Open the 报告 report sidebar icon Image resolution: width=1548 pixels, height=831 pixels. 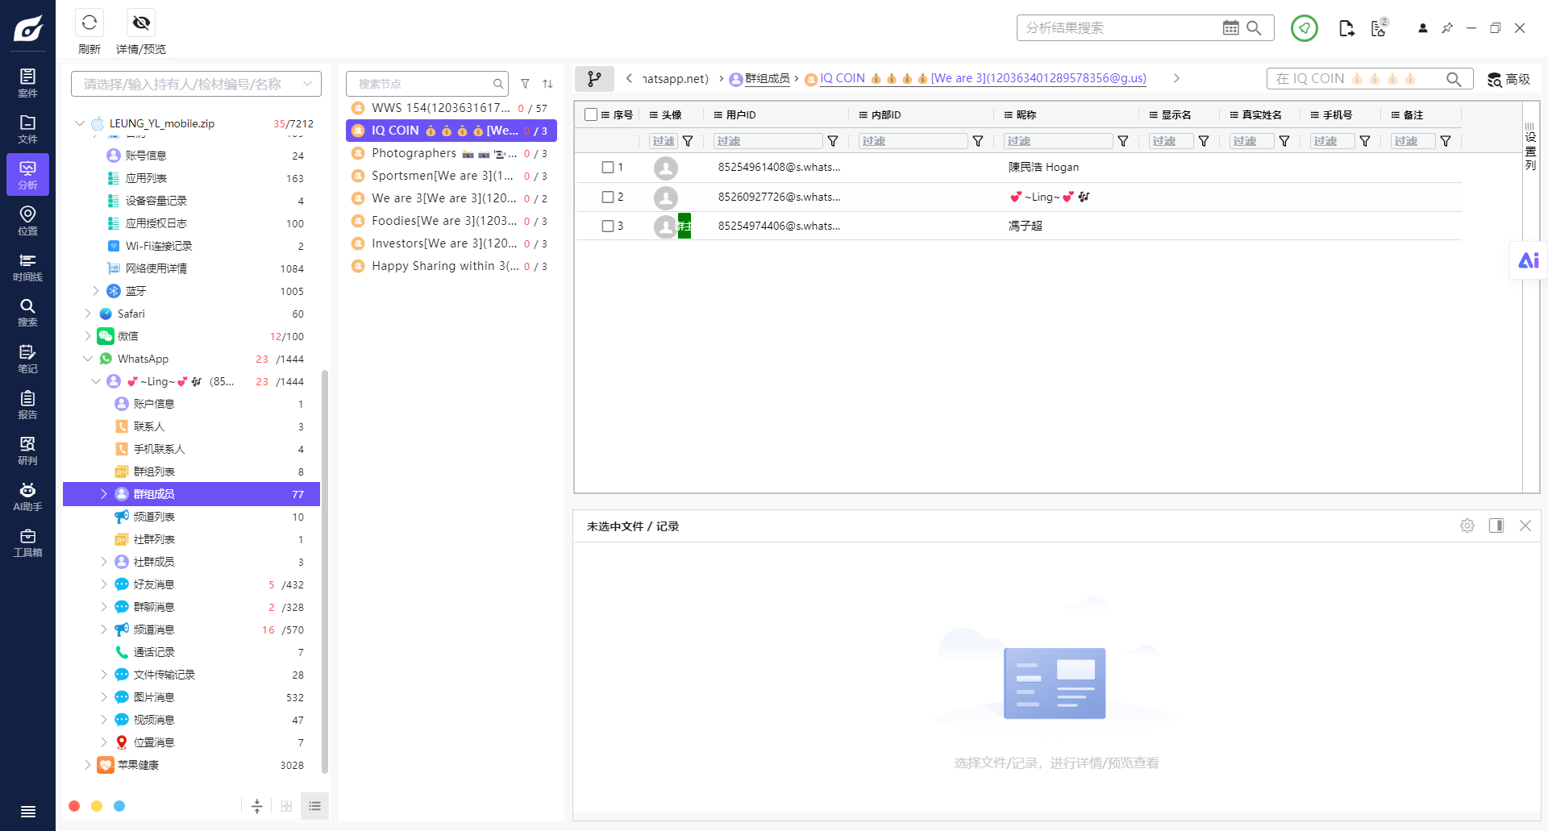click(x=27, y=405)
